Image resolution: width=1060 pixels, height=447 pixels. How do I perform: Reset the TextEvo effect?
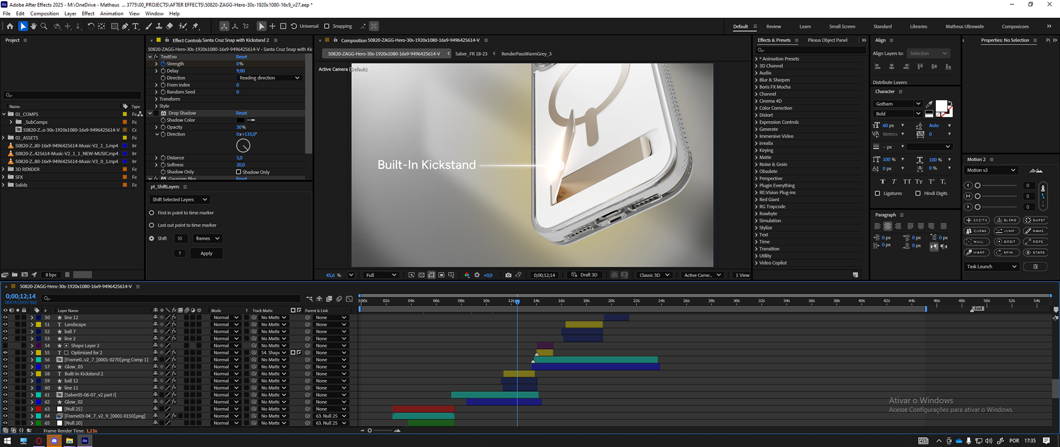[241, 57]
